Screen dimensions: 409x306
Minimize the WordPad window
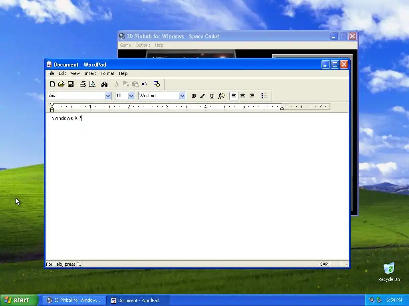[x=325, y=64]
